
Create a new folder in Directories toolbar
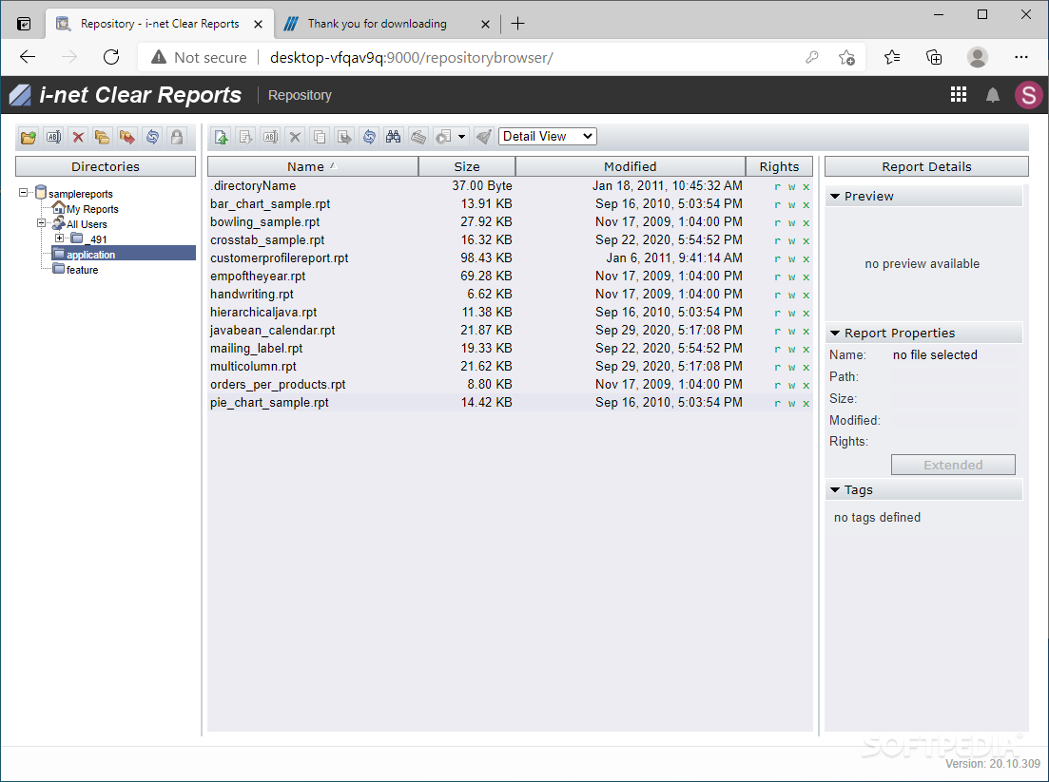(x=29, y=137)
